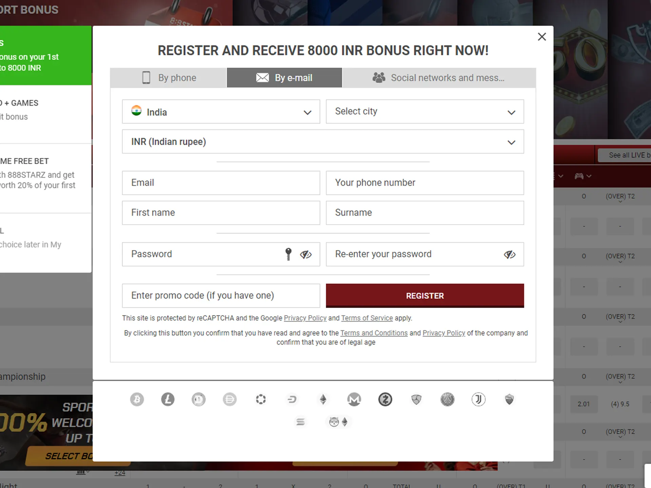Click the Terms and Conditions link
651x488 pixels.
[374, 333]
